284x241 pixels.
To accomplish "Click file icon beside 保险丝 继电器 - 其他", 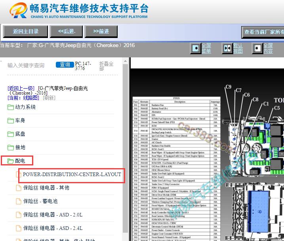I will click(x=19, y=188).
